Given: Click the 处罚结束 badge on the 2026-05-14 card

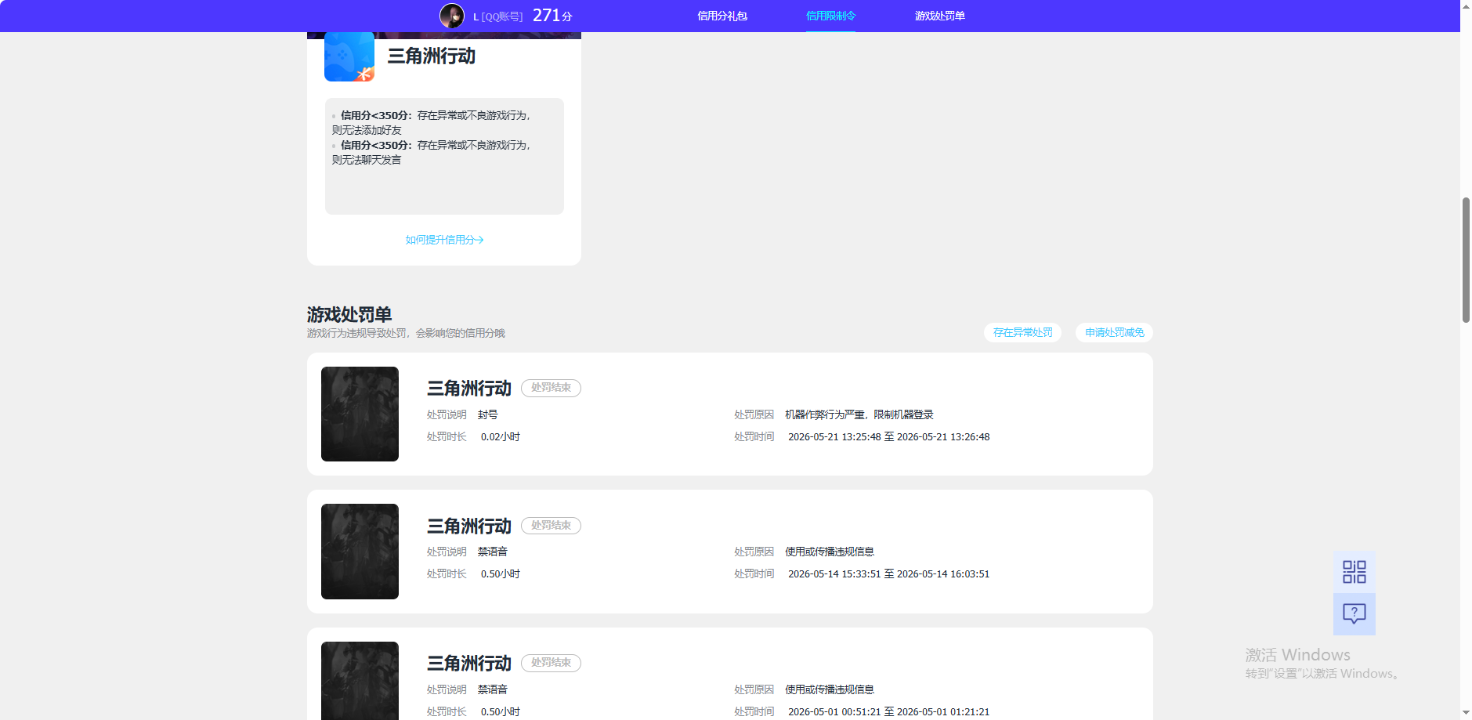Looking at the screenshot, I should pos(551,526).
